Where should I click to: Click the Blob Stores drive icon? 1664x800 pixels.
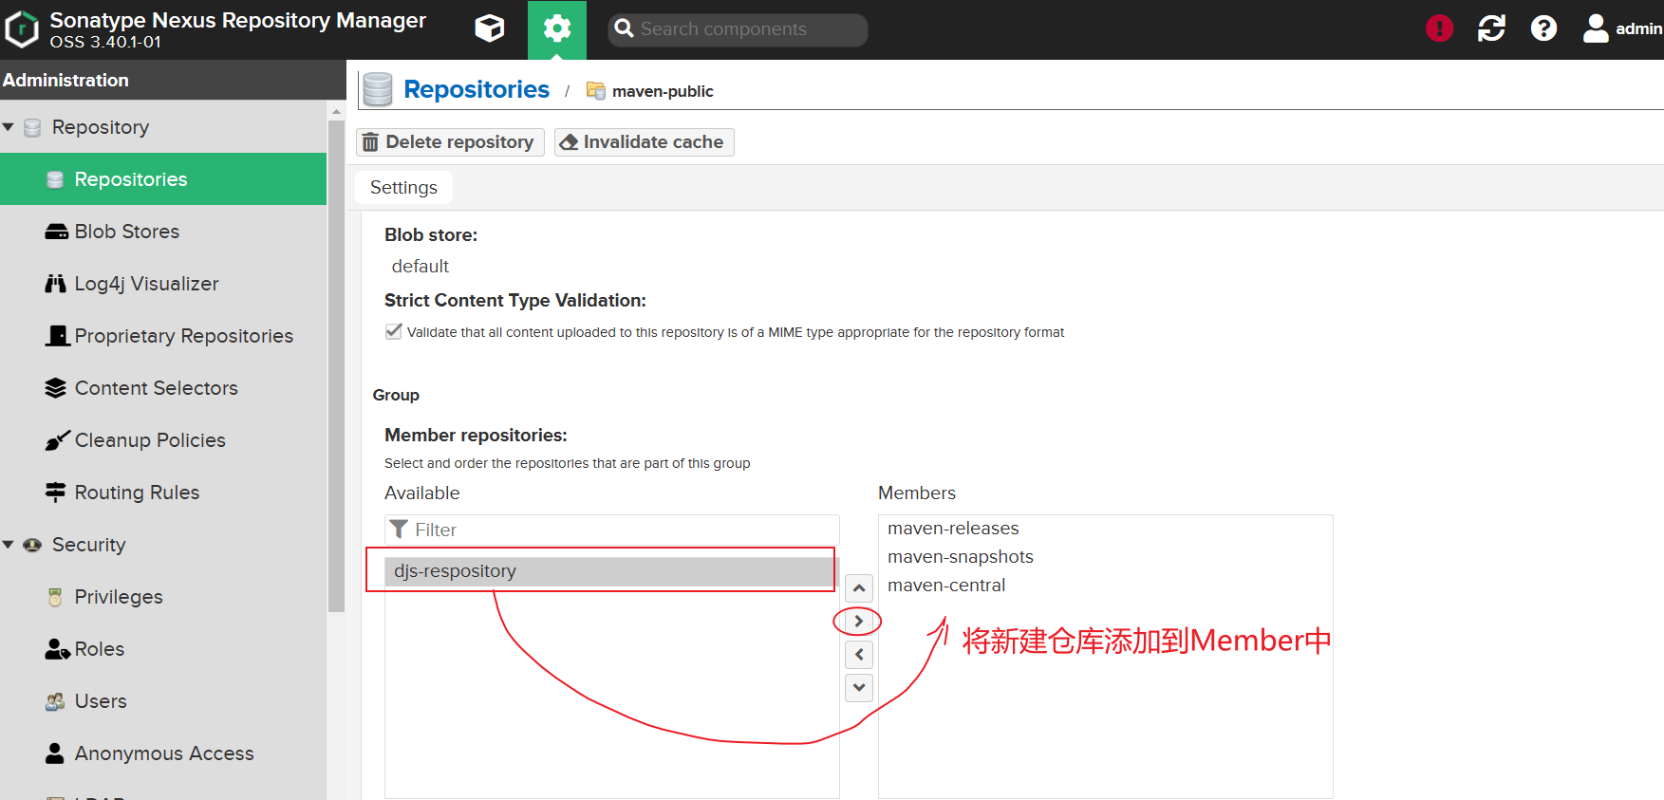[57, 232]
